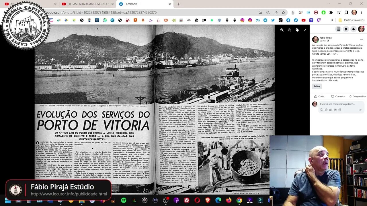Open Twitter bookmark
The width and height of the screenshot is (367, 206).
coord(273,20)
